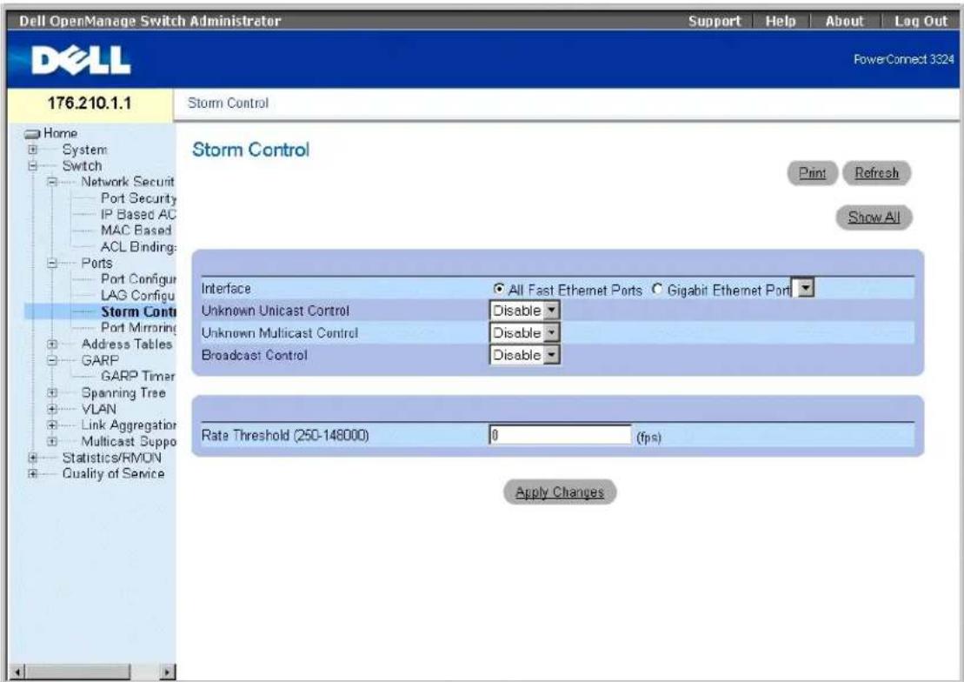
Task: Click sidebar scrollbar right arrow
Action: pyautogui.click(x=167, y=672)
